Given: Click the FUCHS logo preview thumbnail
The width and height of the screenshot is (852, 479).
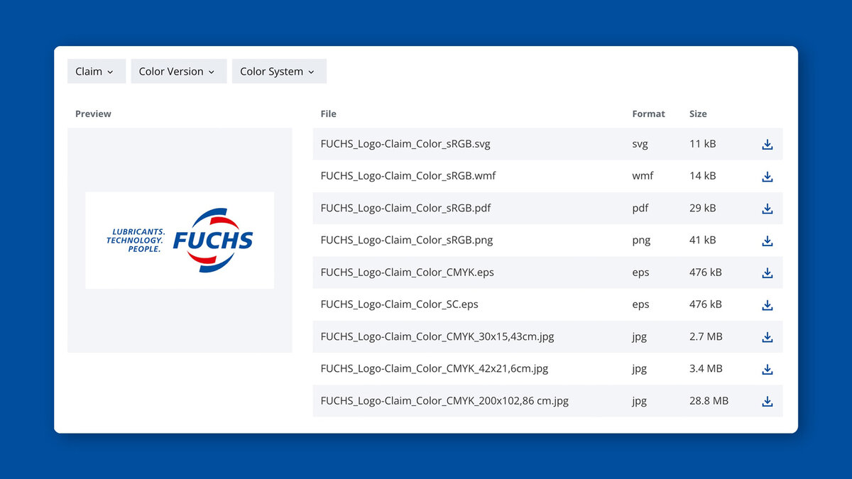Looking at the screenshot, I should [x=180, y=240].
